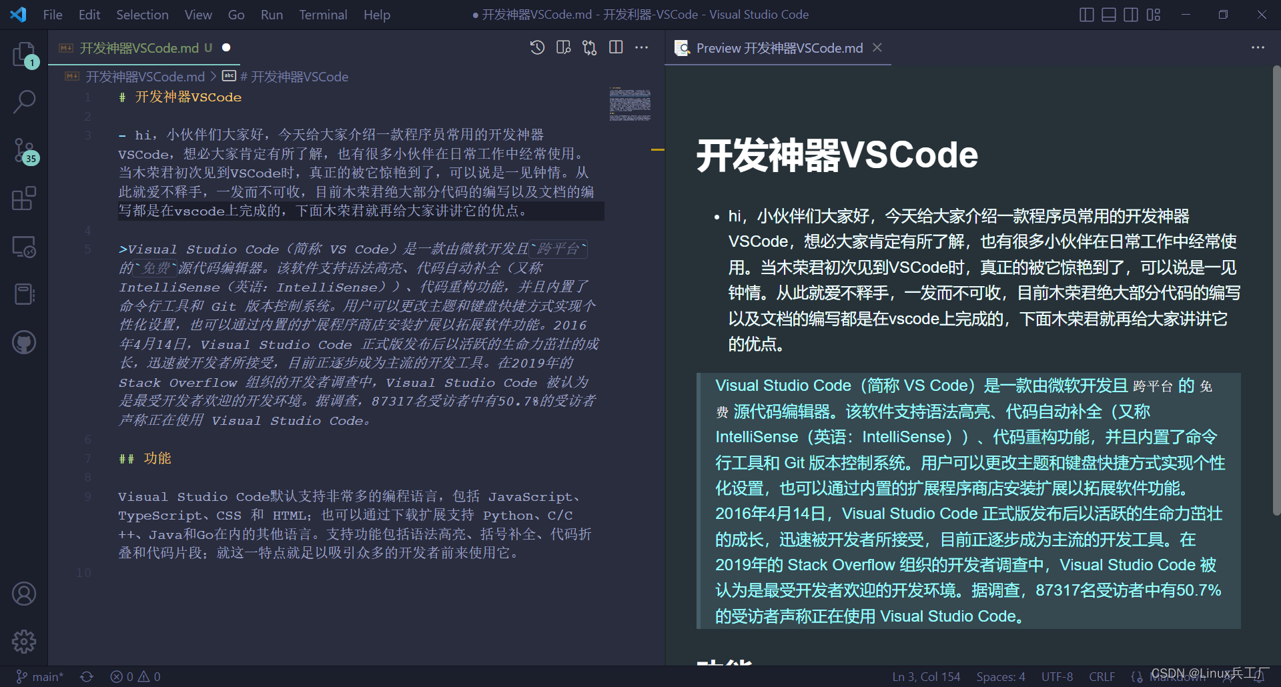Close the Preview 开发神器VSCode.md tab
The width and height of the screenshot is (1281, 687).
tap(877, 47)
